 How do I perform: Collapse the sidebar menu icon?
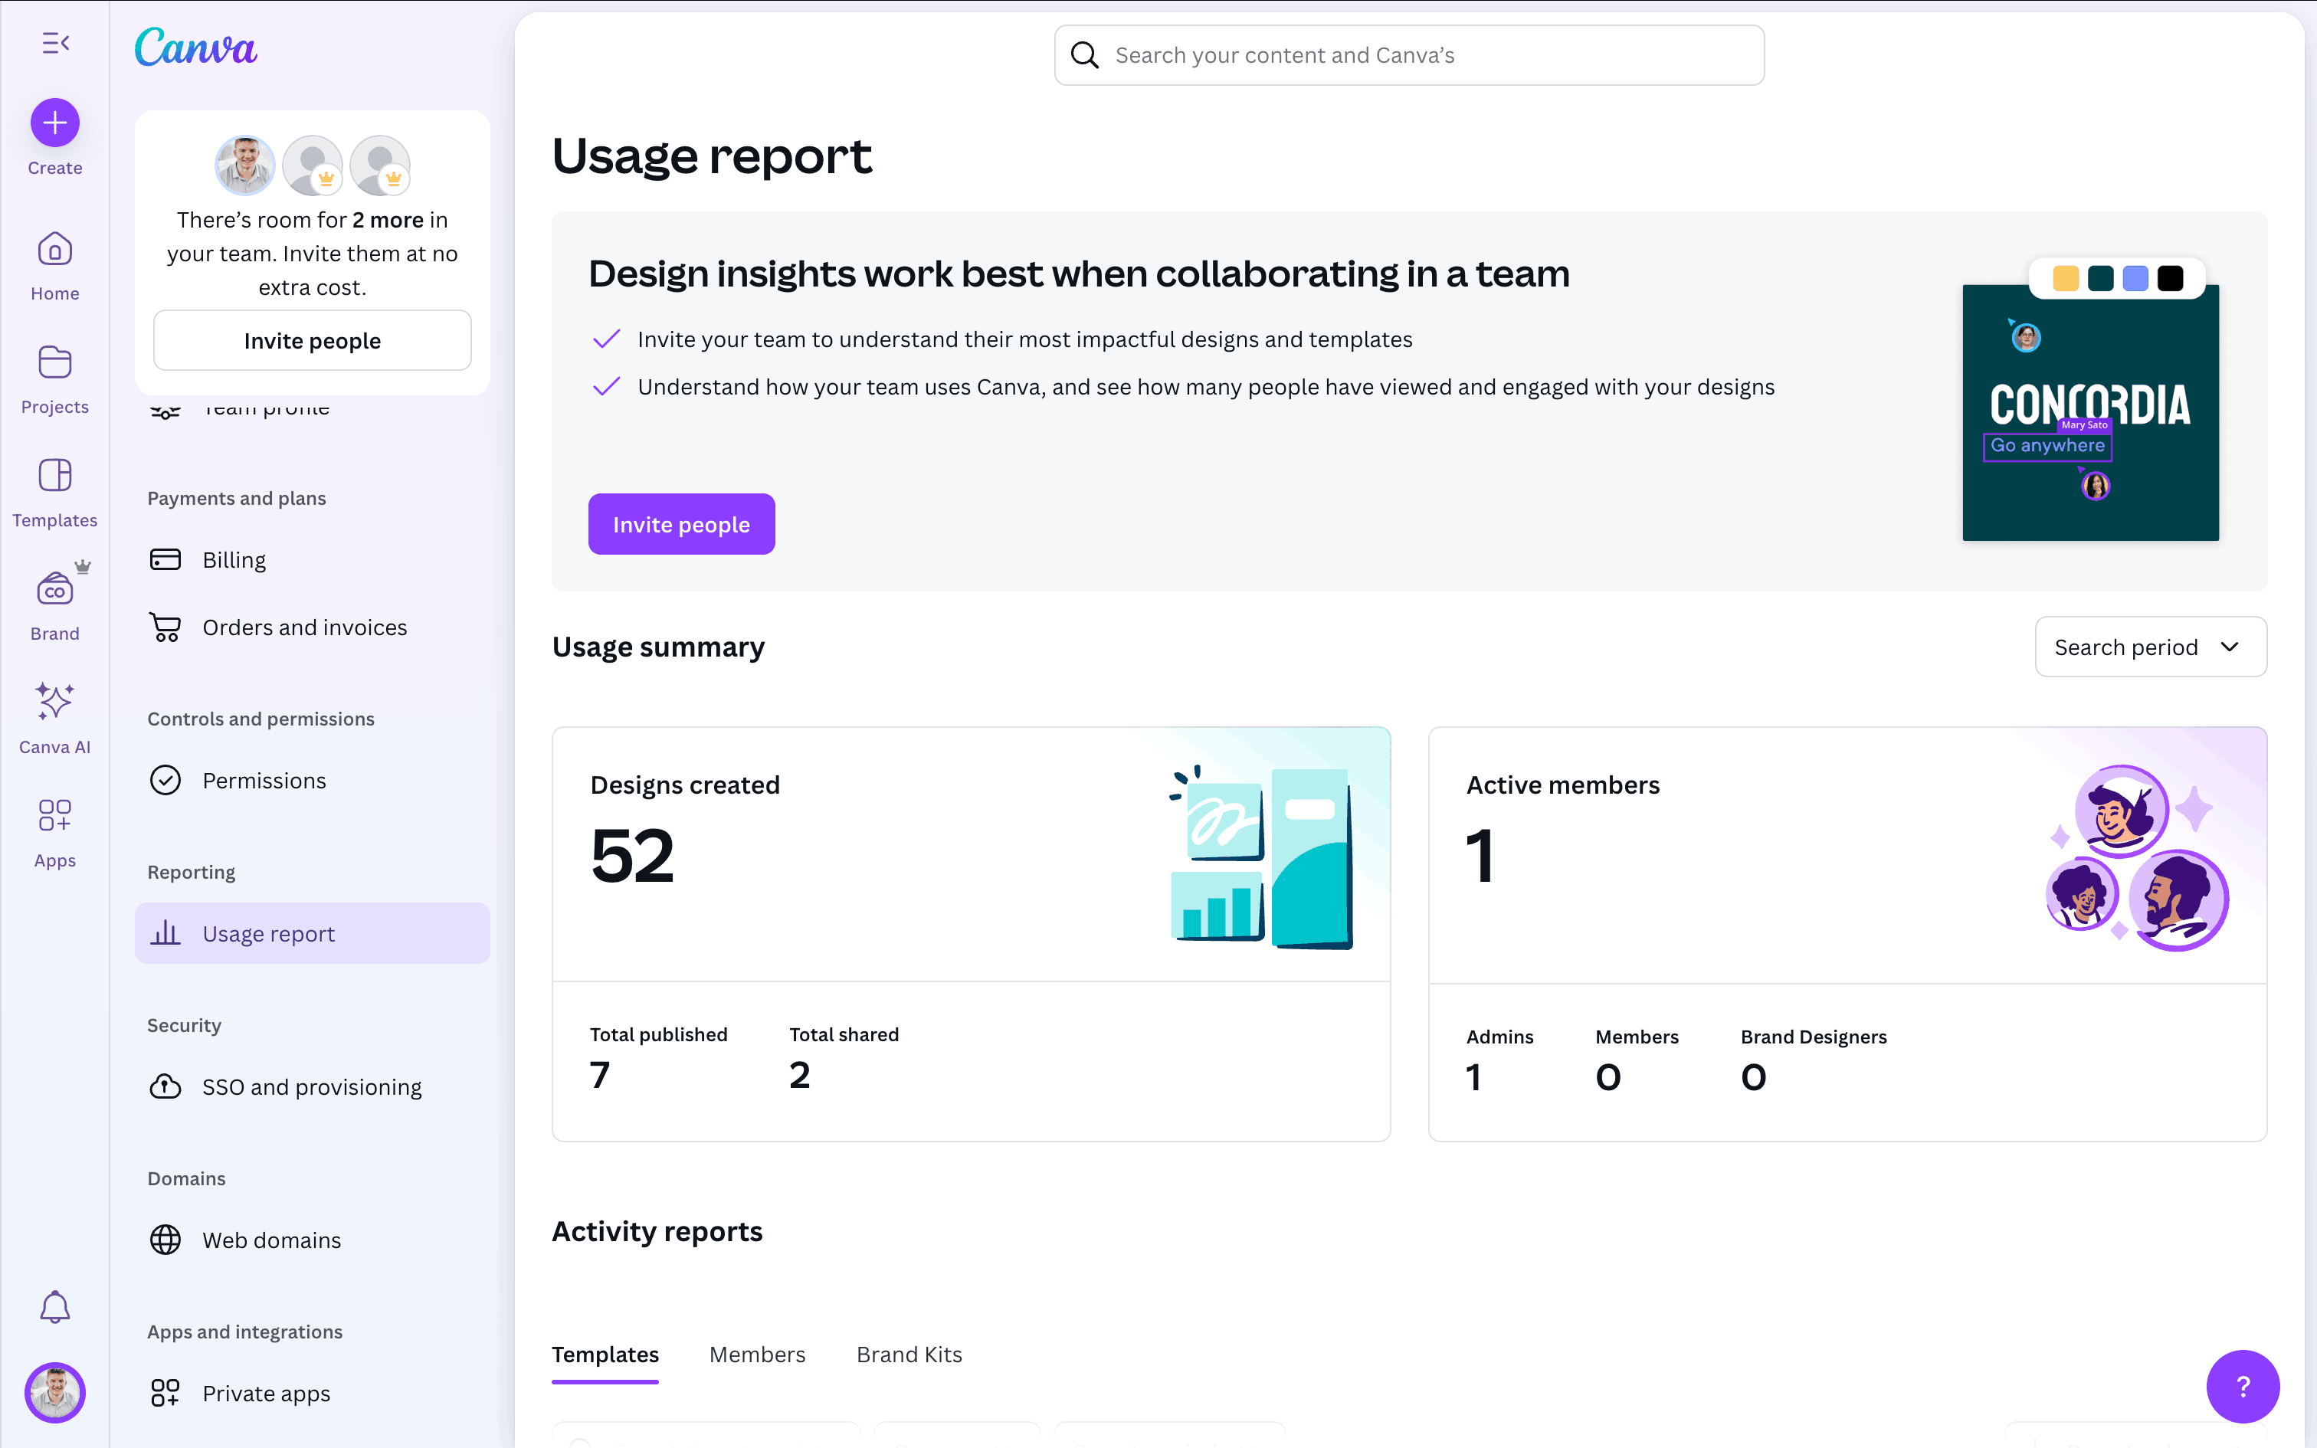55,43
